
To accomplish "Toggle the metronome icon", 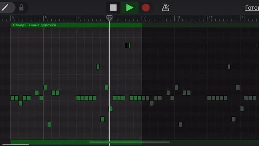I will click(166, 8).
